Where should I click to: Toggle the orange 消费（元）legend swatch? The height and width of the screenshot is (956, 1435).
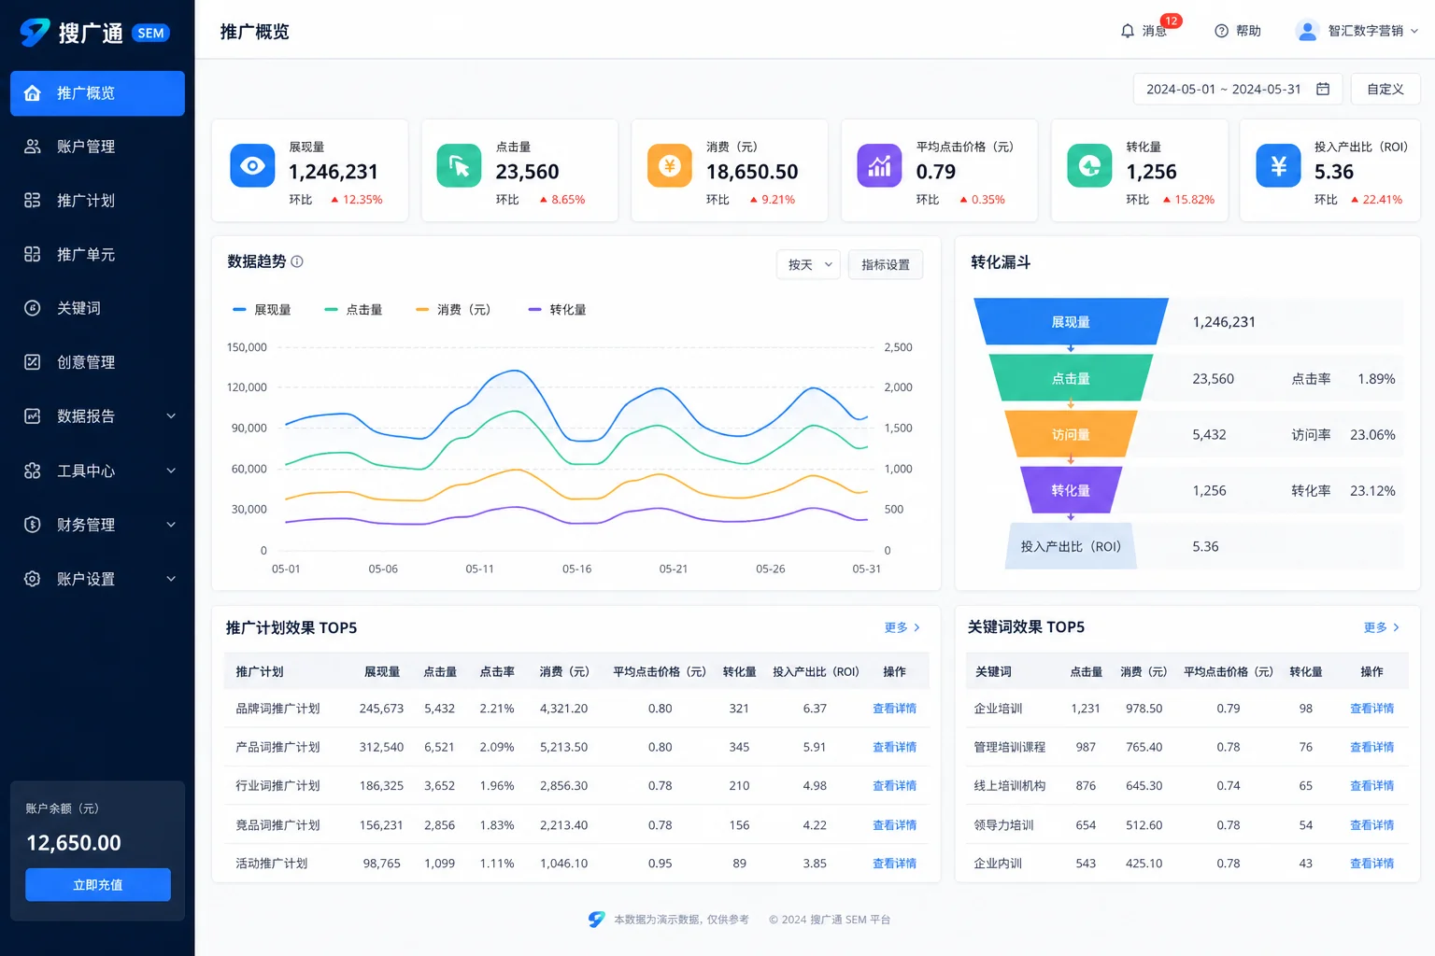tap(422, 310)
